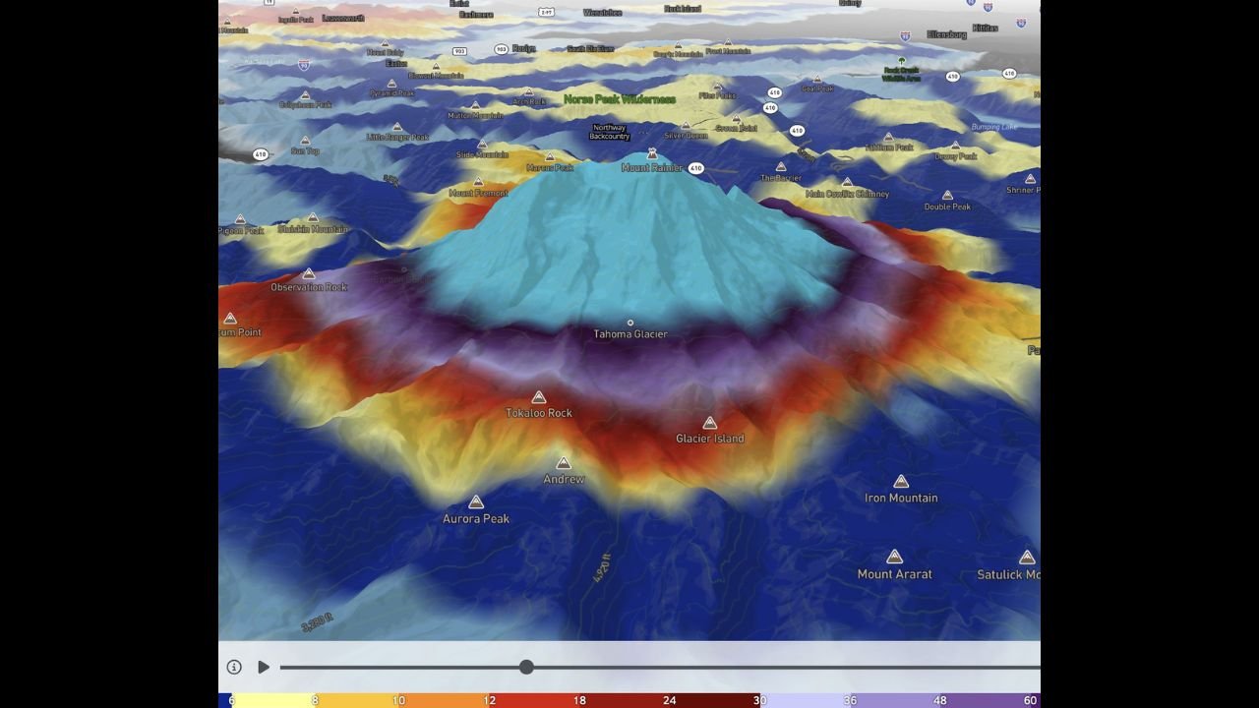Click the Tahoma Glacier point marker
The image size is (1259, 708).
pos(630,323)
